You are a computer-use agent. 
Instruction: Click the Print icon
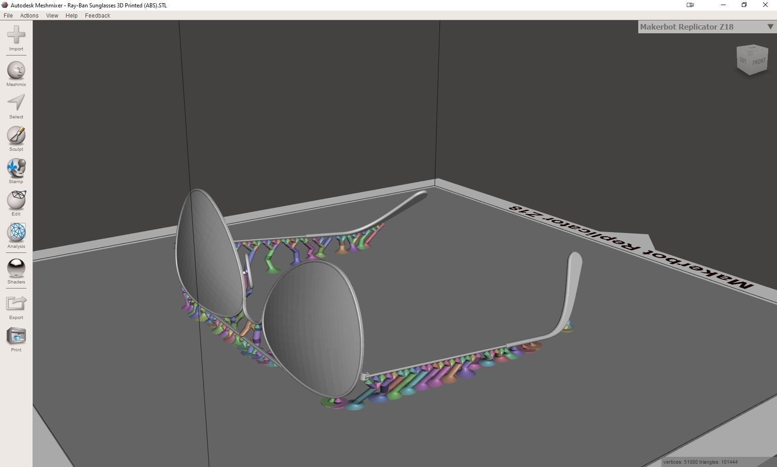click(16, 336)
